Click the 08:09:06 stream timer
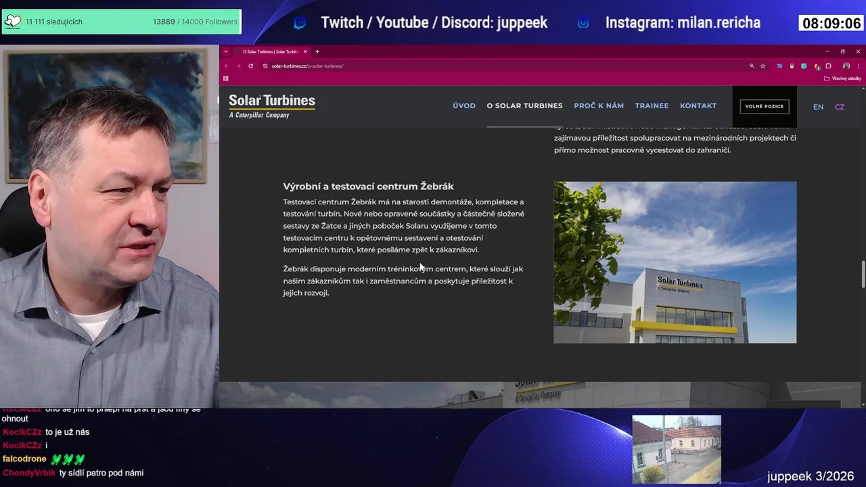The height and width of the screenshot is (487, 866). 831,23
